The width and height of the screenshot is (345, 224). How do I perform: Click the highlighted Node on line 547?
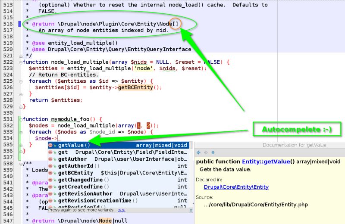[105, 221]
